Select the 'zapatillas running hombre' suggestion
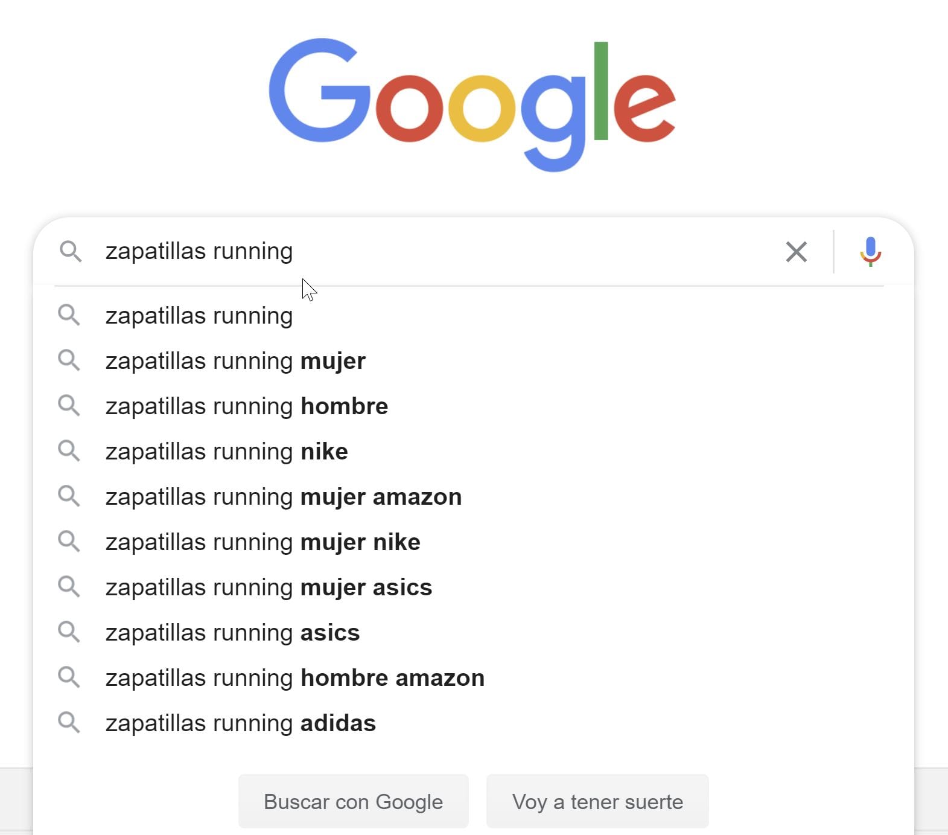The width and height of the screenshot is (948, 835). coord(247,406)
